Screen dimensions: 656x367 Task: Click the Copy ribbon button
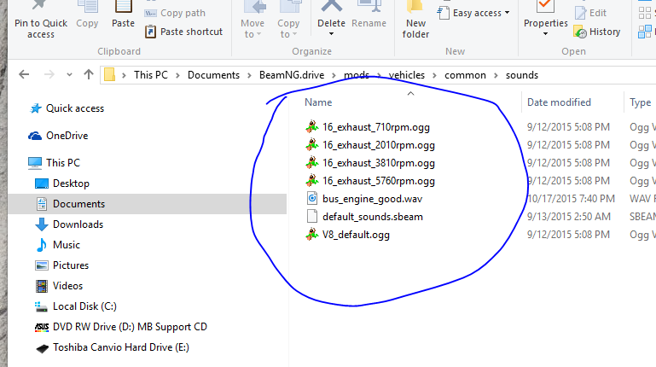(87, 16)
